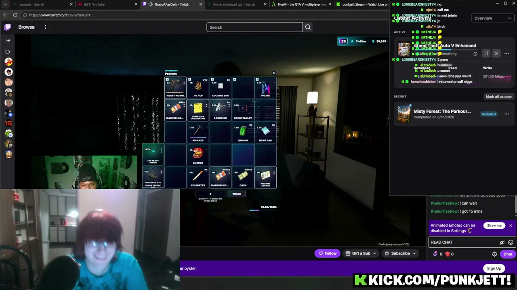Open the Overview dropdown in Latest Activity
The width and height of the screenshot is (517, 290).
(x=492, y=18)
